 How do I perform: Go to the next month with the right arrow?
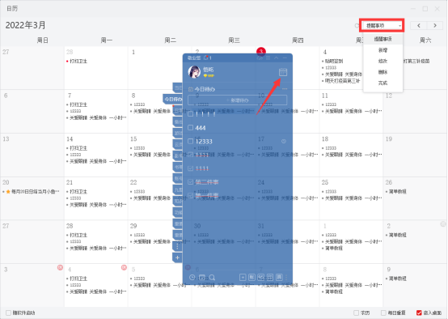(x=435, y=25)
